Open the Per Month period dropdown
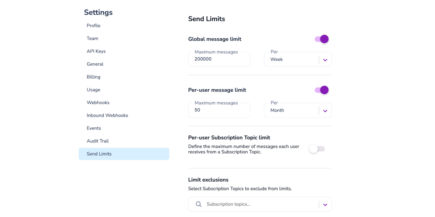The height and width of the screenshot is (217, 435). [325, 110]
